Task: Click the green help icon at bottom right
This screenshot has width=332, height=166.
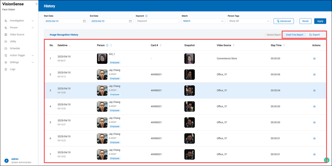Action: pos(326,160)
